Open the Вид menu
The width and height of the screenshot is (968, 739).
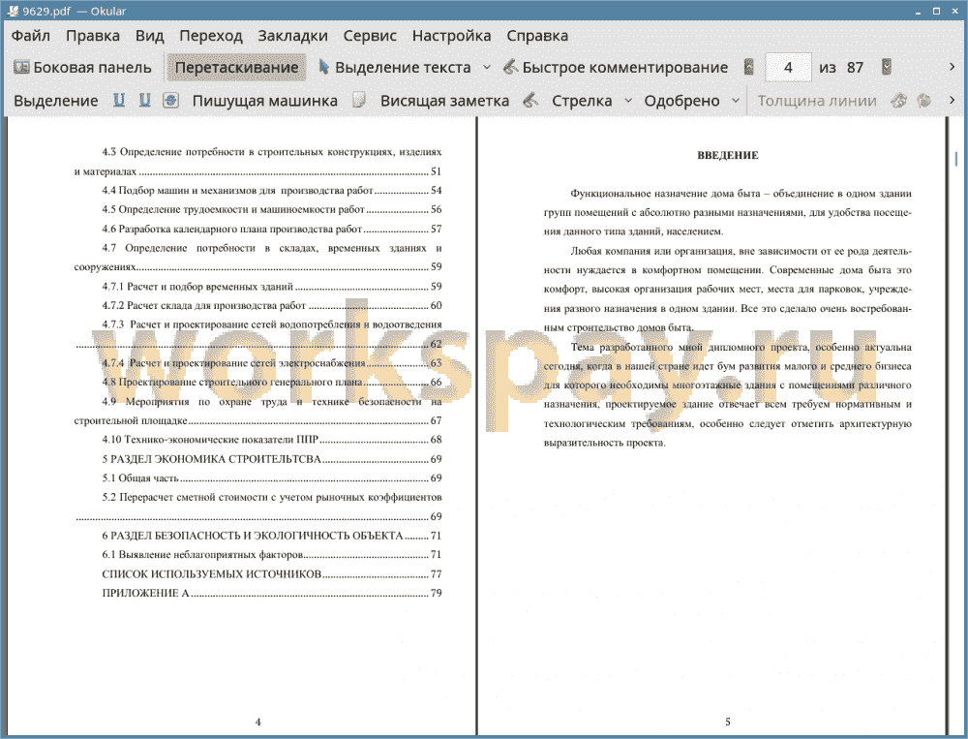[149, 36]
